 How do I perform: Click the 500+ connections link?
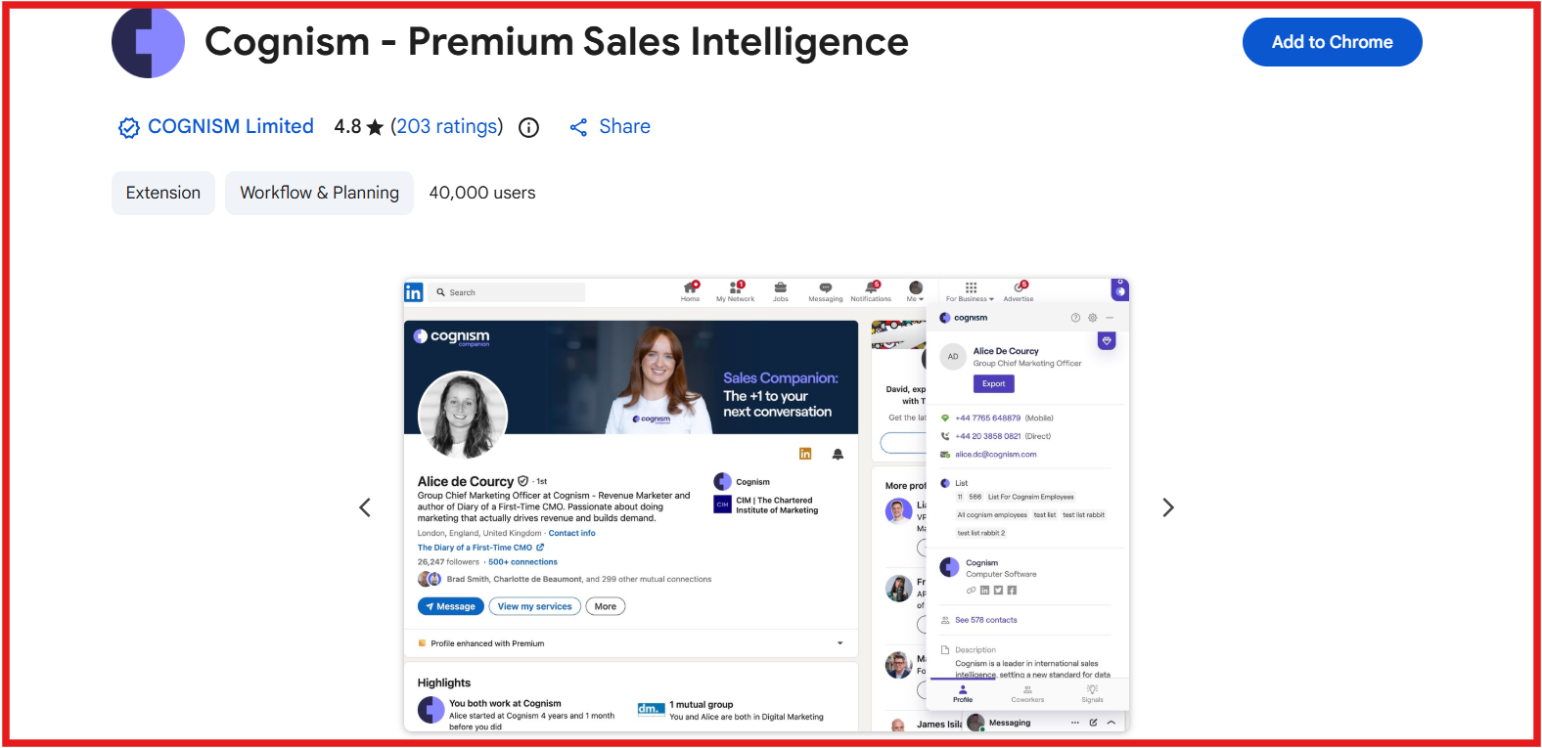point(522,562)
